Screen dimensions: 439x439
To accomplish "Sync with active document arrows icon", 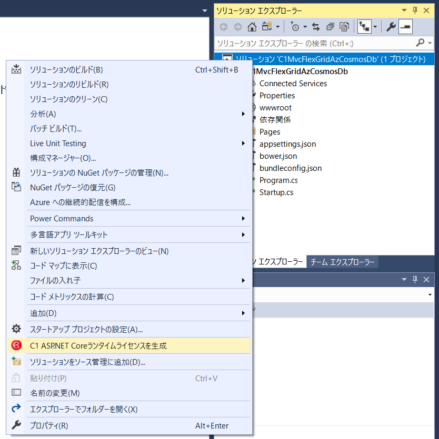I will (x=316, y=27).
